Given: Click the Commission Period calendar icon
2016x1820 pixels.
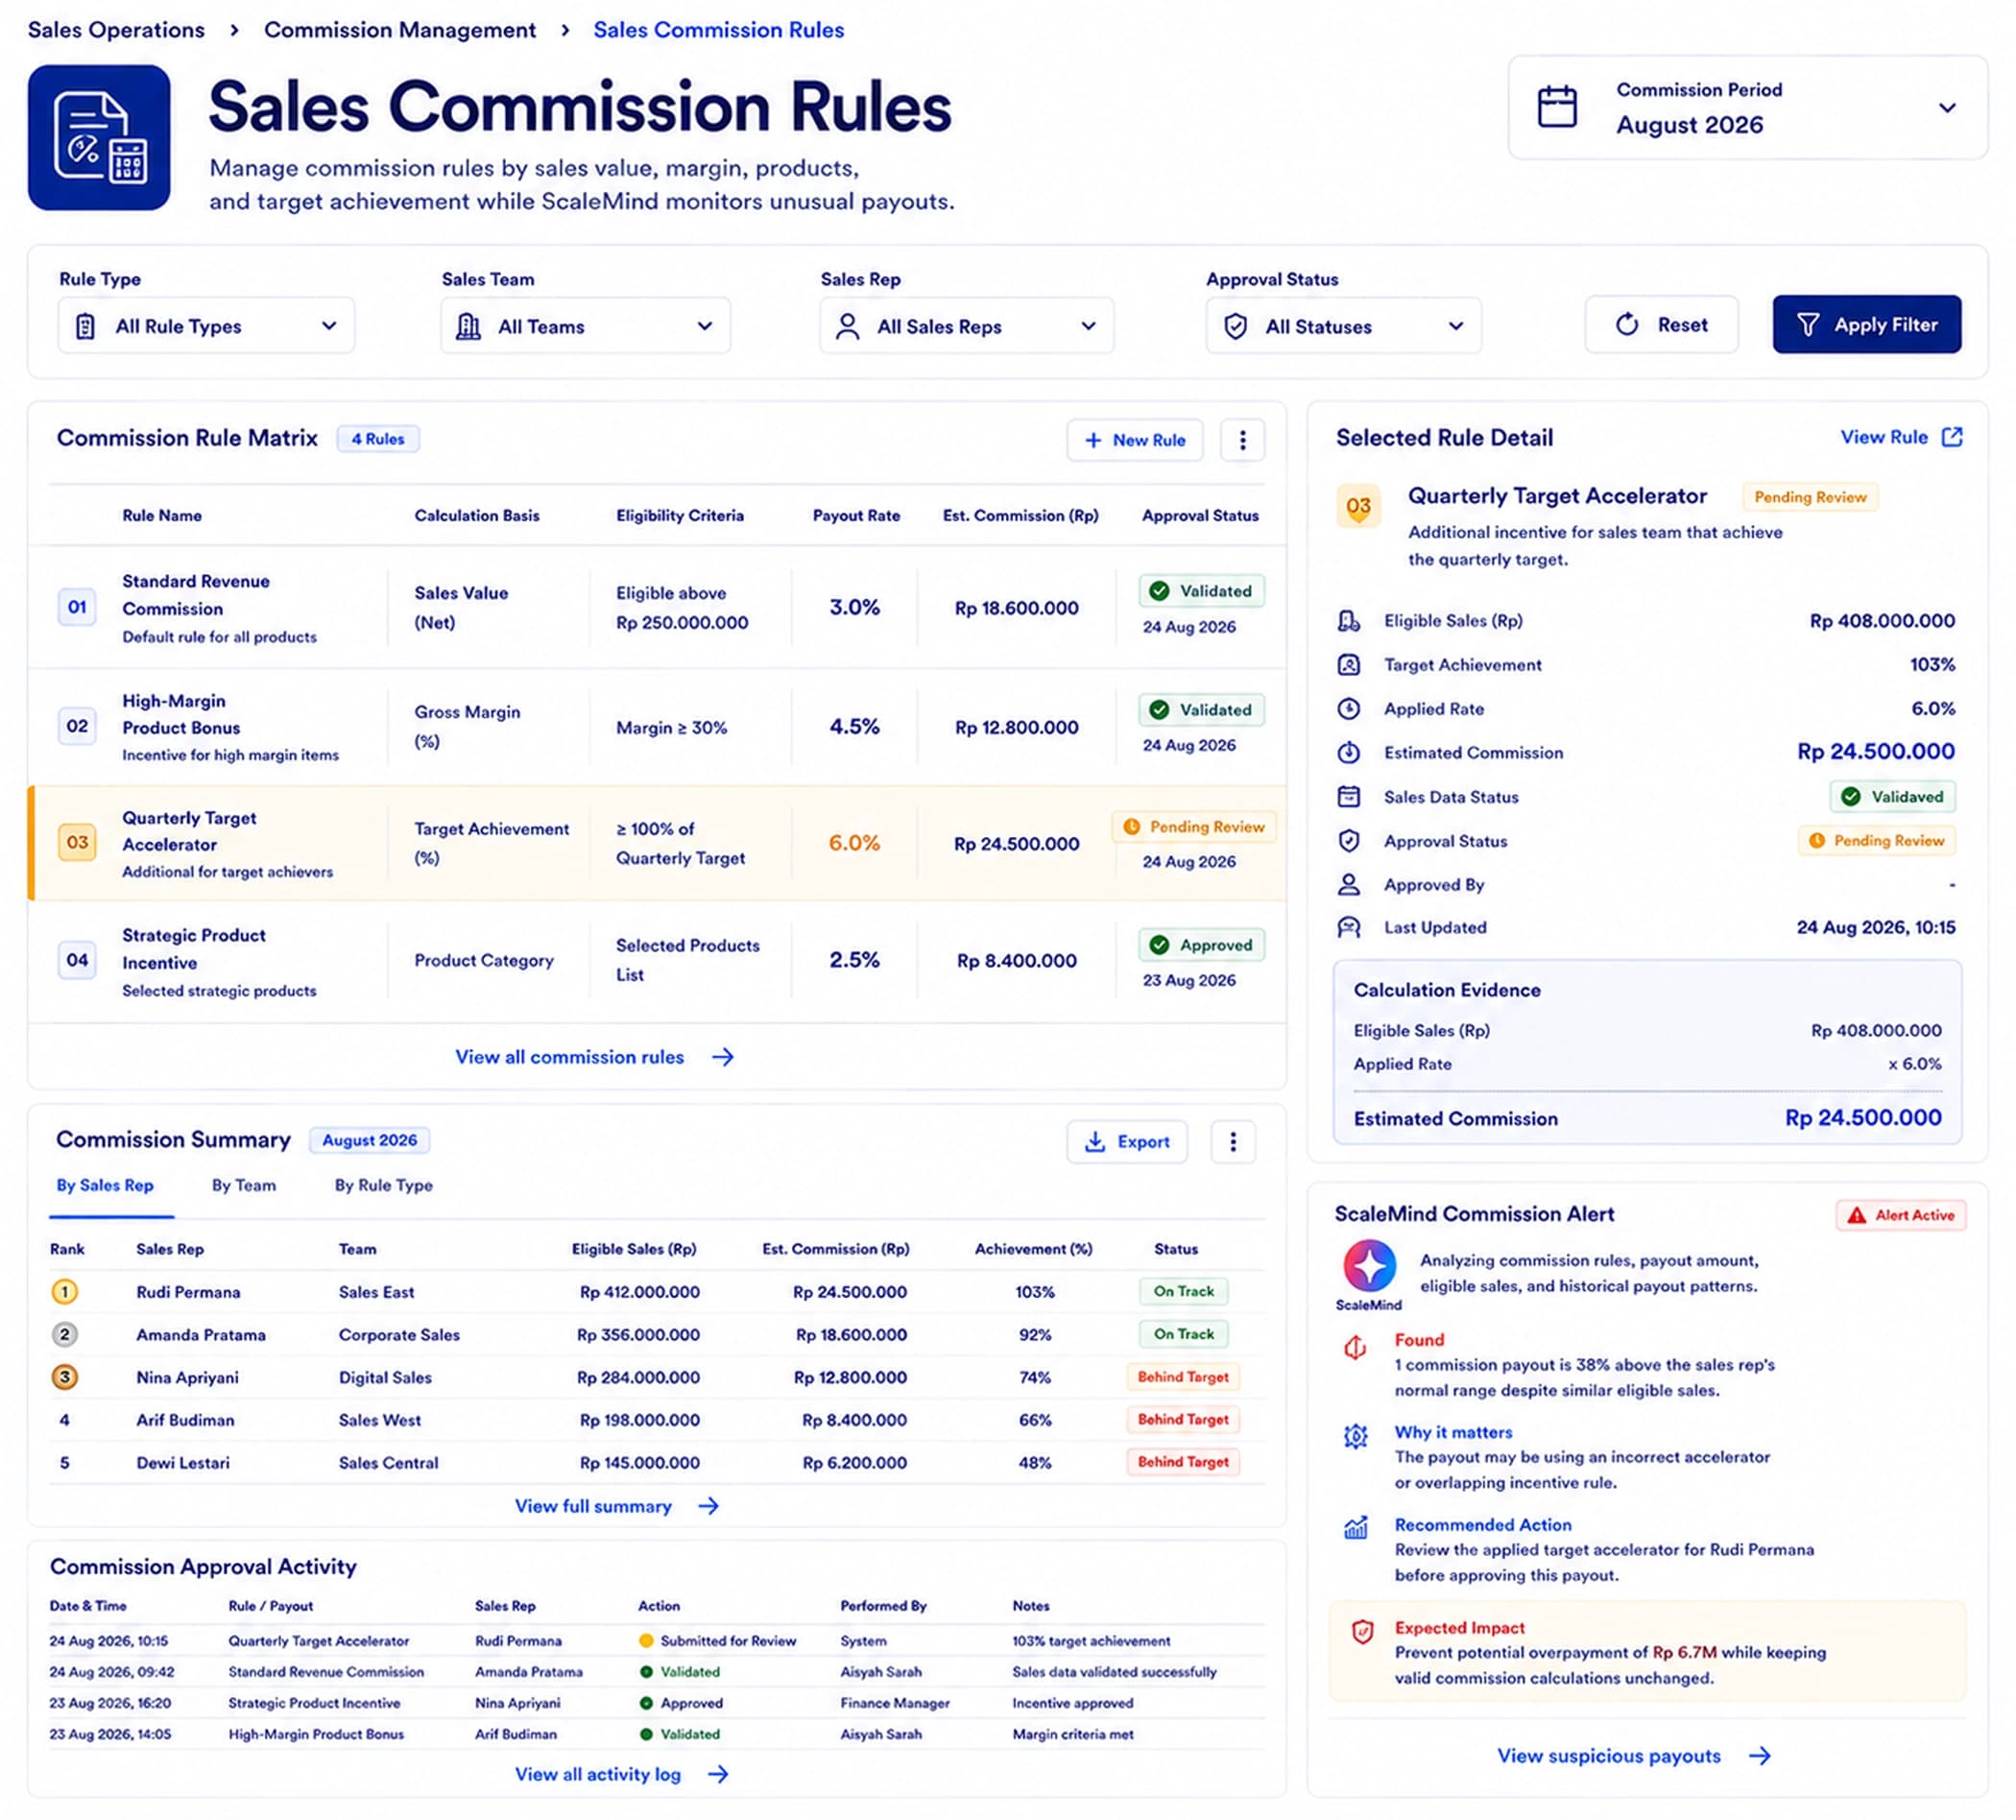Looking at the screenshot, I should 1557,106.
